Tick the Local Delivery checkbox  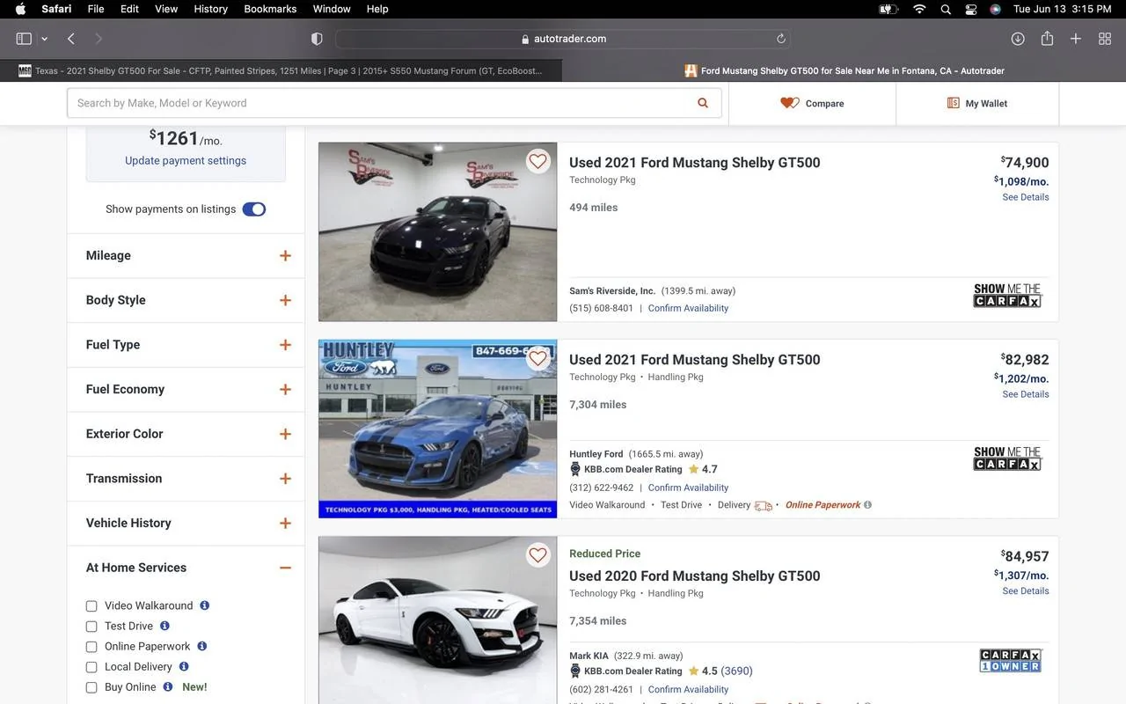91,667
